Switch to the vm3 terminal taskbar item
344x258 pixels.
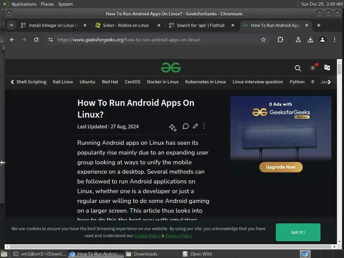click(40, 254)
